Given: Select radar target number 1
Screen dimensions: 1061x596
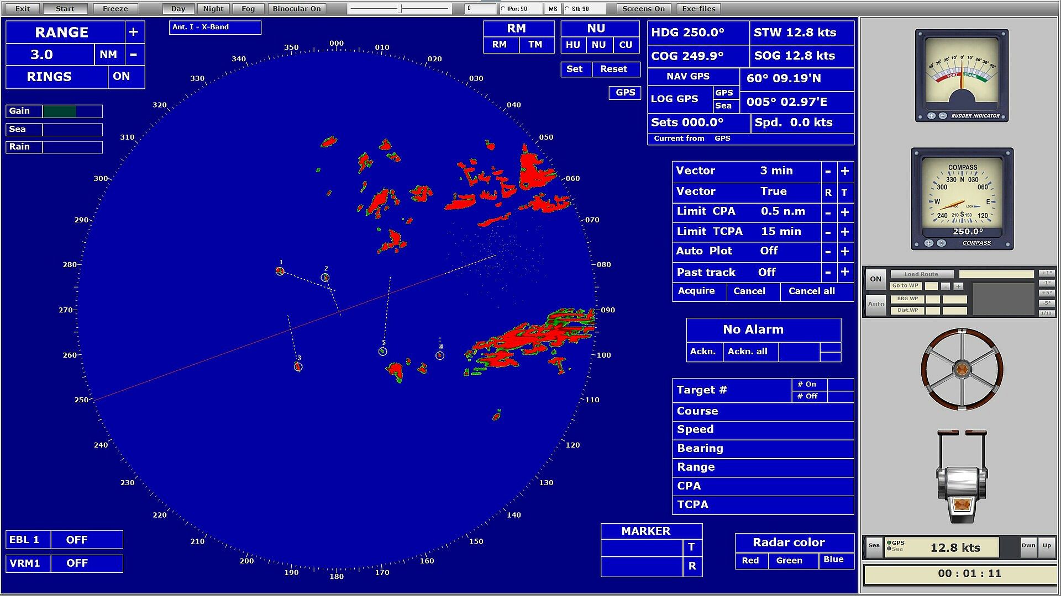Looking at the screenshot, I should pos(280,271).
